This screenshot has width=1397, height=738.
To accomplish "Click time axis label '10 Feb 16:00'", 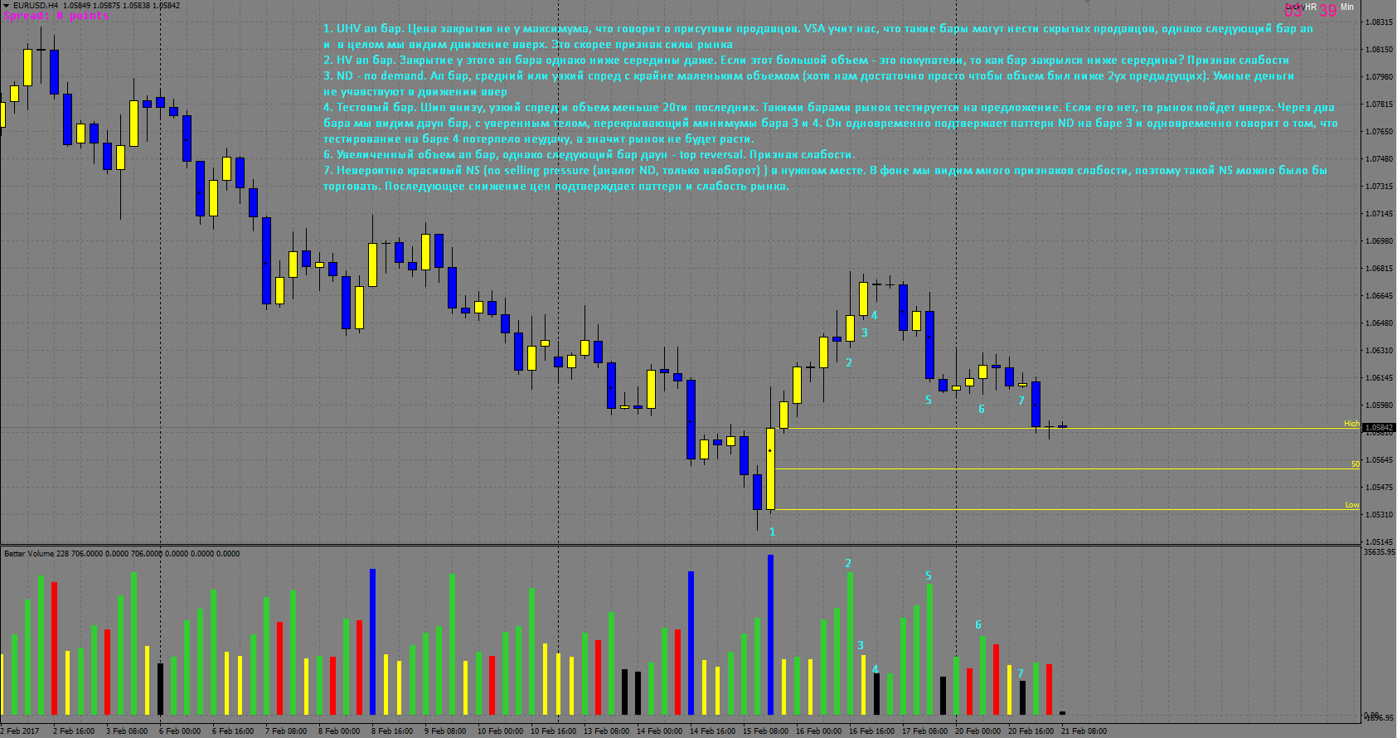I will pos(553,731).
